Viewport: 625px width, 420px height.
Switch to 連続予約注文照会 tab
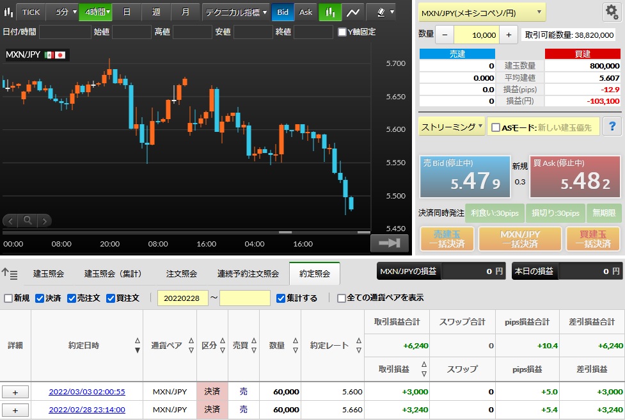tap(248, 273)
